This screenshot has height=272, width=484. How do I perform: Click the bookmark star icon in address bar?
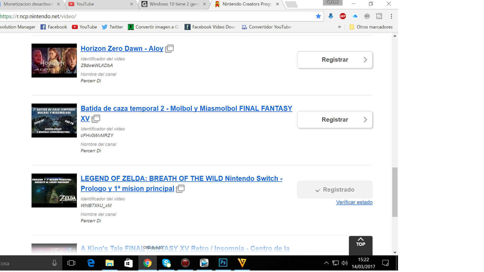(x=318, y=16)
